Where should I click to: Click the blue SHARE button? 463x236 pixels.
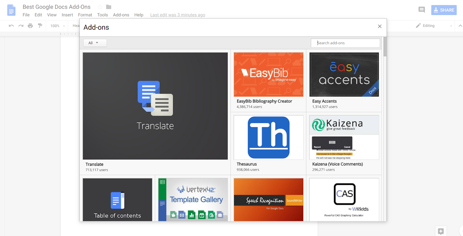444,10
